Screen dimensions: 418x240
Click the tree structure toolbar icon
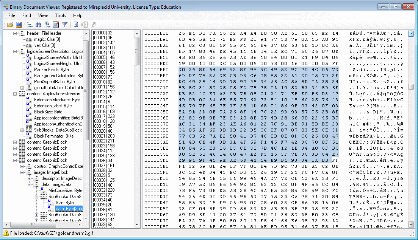click(30, 25)
